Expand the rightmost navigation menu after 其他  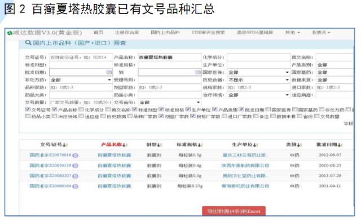click(321, 33)
